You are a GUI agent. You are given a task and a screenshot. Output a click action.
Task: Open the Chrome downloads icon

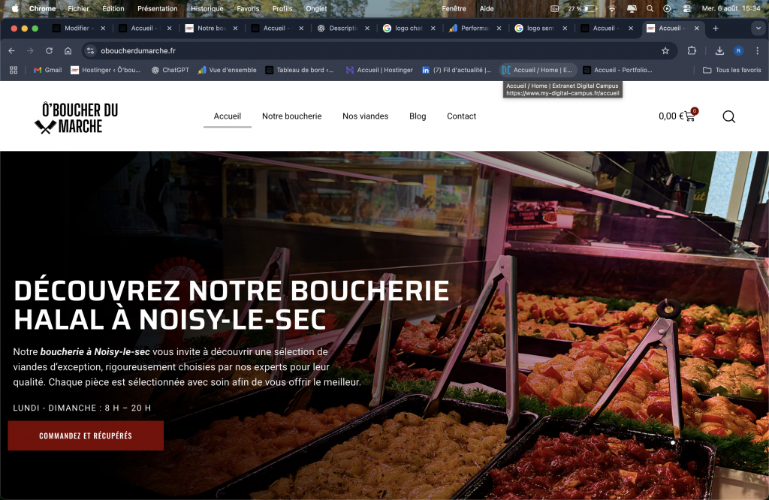point(719,51)
